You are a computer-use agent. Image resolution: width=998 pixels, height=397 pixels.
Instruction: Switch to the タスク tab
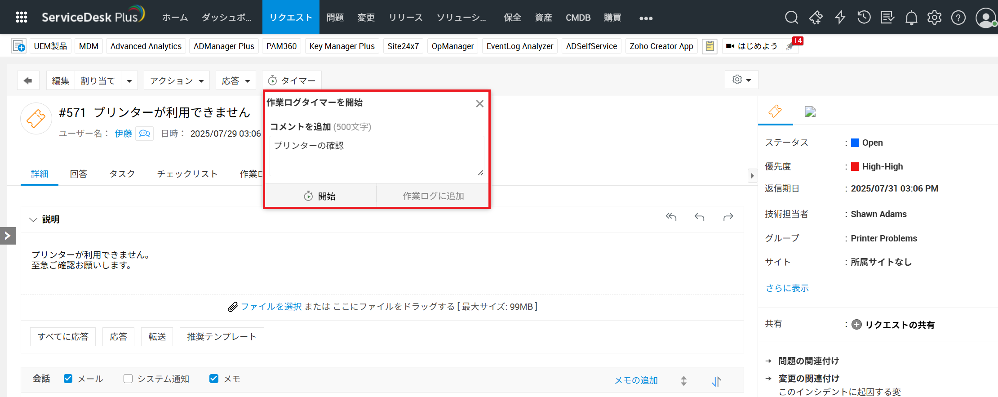point(122,174)
